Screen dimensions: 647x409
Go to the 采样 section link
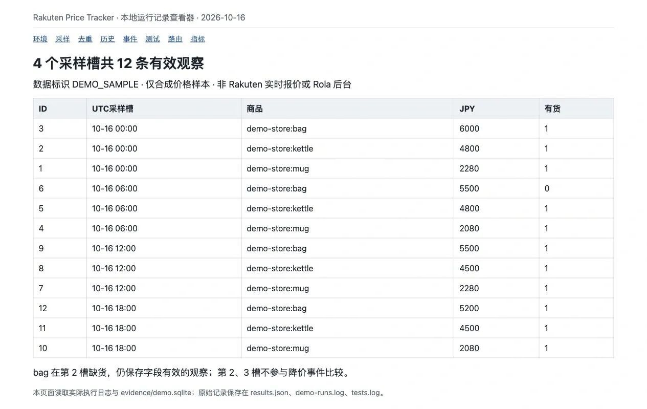click(x=63, y=39)
